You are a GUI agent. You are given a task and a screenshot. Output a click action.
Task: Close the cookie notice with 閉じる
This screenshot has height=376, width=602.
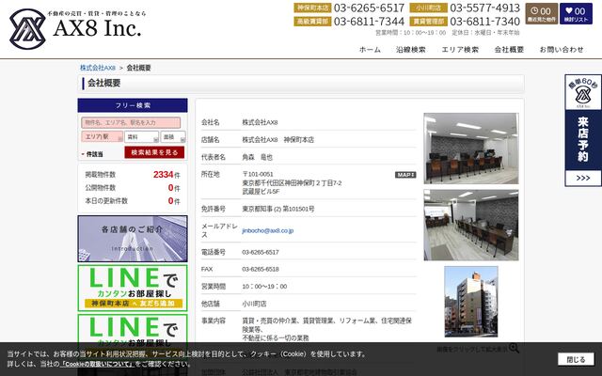(576, 359)
